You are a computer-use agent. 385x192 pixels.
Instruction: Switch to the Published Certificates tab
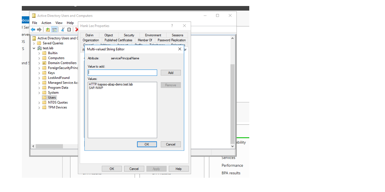pyautogui.click(x=118, y=40)
